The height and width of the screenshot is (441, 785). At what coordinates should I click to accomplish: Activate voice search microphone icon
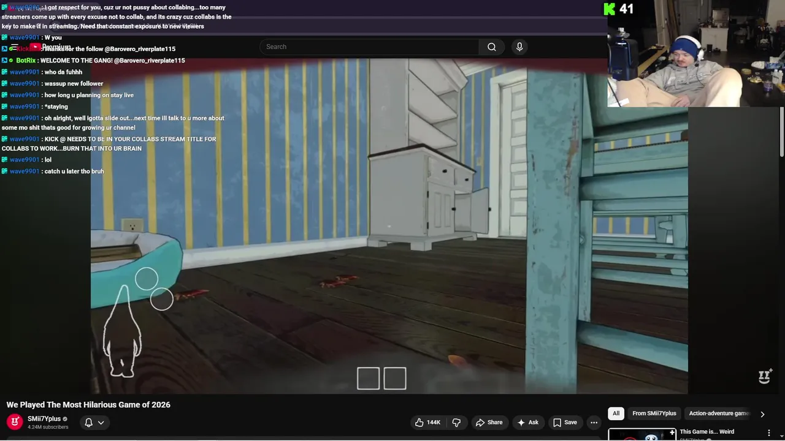click(519, 47)
